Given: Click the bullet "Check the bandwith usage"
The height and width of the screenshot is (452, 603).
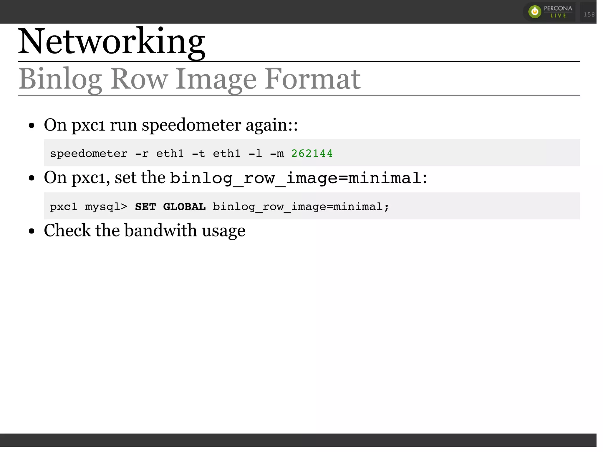Looking at the screenshot, I should (145, 230).
